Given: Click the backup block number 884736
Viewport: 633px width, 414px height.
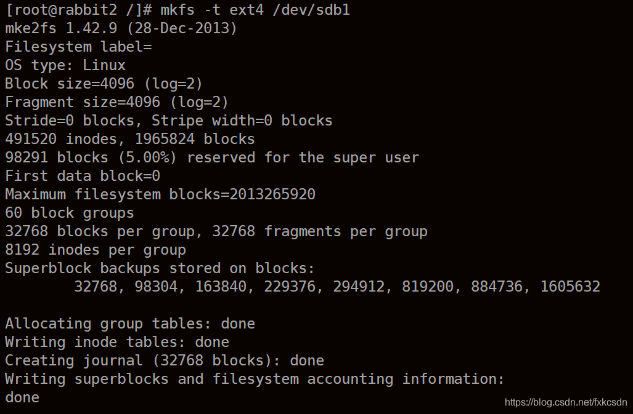Looking at the screenshot, I should (x=497, y=287).
